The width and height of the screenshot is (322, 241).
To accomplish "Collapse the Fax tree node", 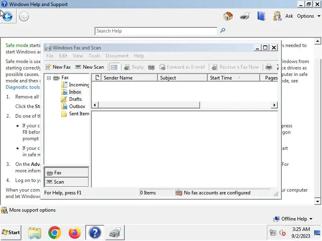I will click(x=49, y=78).
